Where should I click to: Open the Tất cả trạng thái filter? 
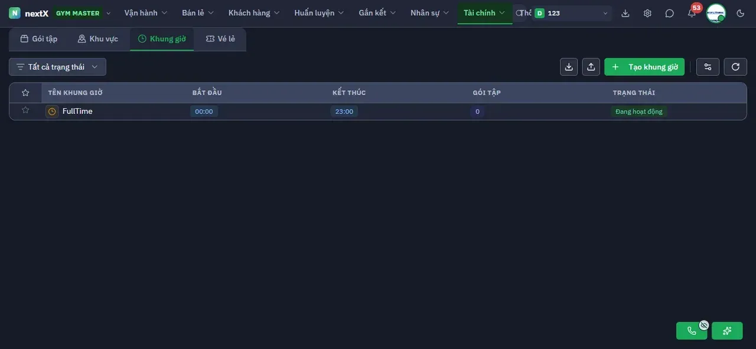tap(57, 67)
